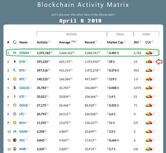Sort by the Name column header
Image resolution: width=166 pixels, height=153 pixels.
(x=23, y=42)
